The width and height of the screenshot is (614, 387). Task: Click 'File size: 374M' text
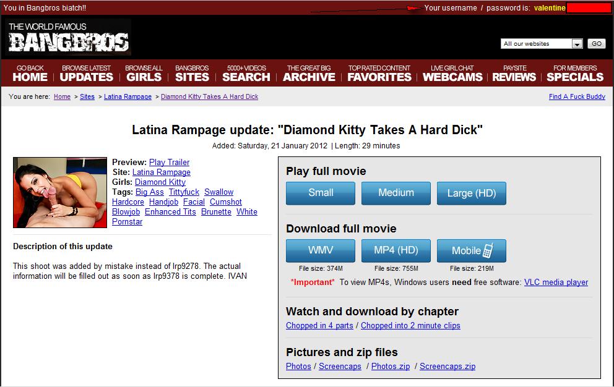[x=321, y=268]
